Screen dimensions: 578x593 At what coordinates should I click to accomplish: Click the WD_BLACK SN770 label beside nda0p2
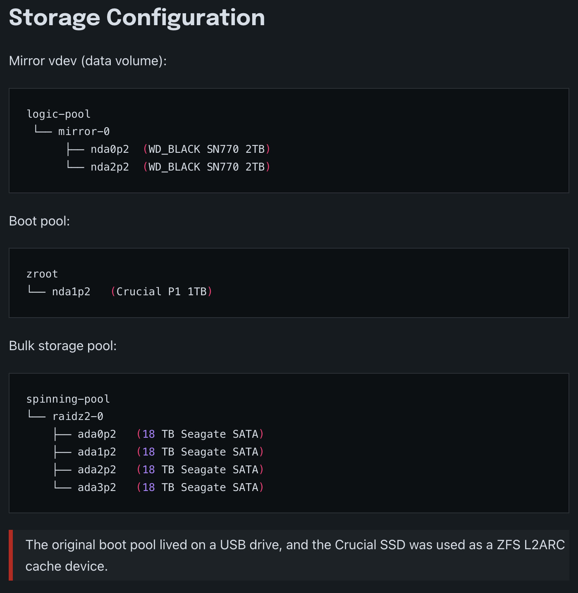coord(206,149)
